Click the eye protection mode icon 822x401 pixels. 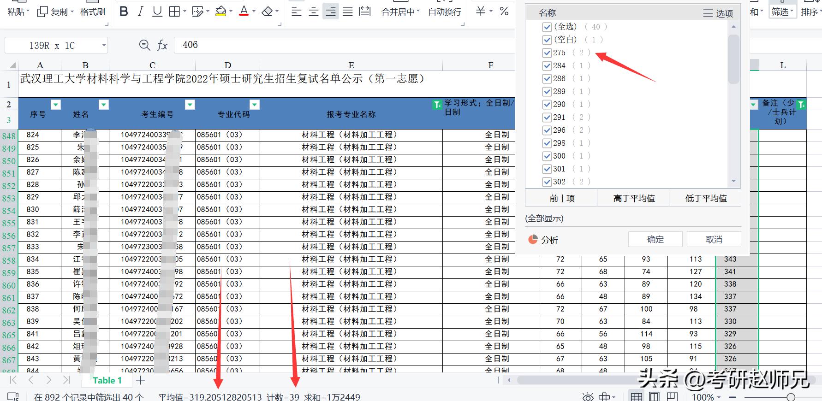click(588, 397)
